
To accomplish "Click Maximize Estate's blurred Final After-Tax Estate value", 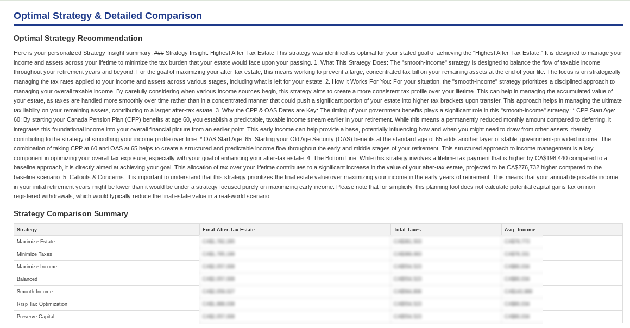I will (218, 242).
